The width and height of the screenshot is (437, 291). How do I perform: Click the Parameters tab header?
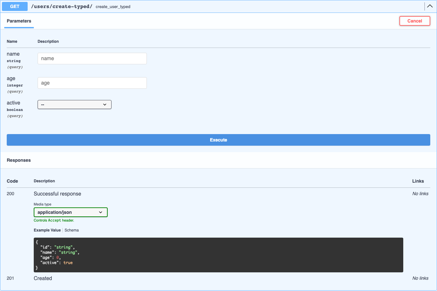[19, 21]
